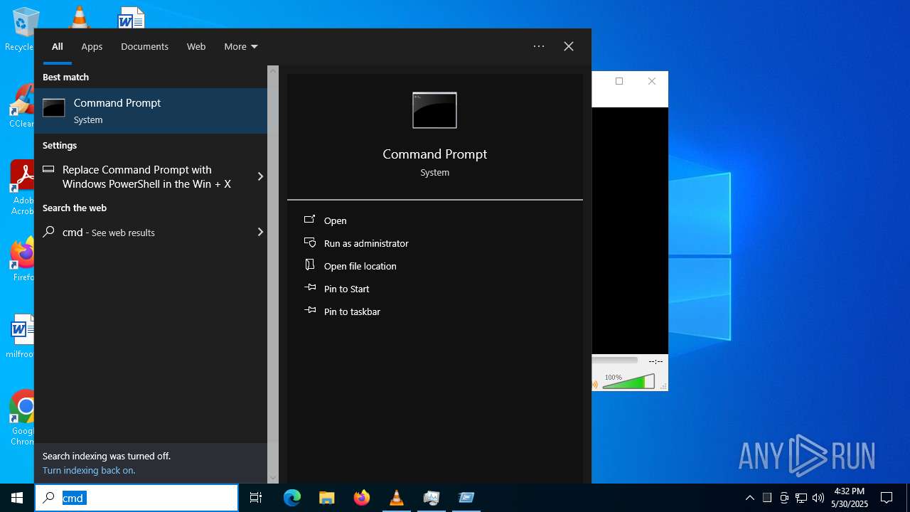Click the VLC seek progress bar
Screen dimensions: 910x512
point(615,361)
